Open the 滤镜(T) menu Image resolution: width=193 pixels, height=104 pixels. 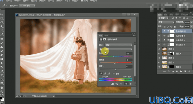tap(59, 1)
